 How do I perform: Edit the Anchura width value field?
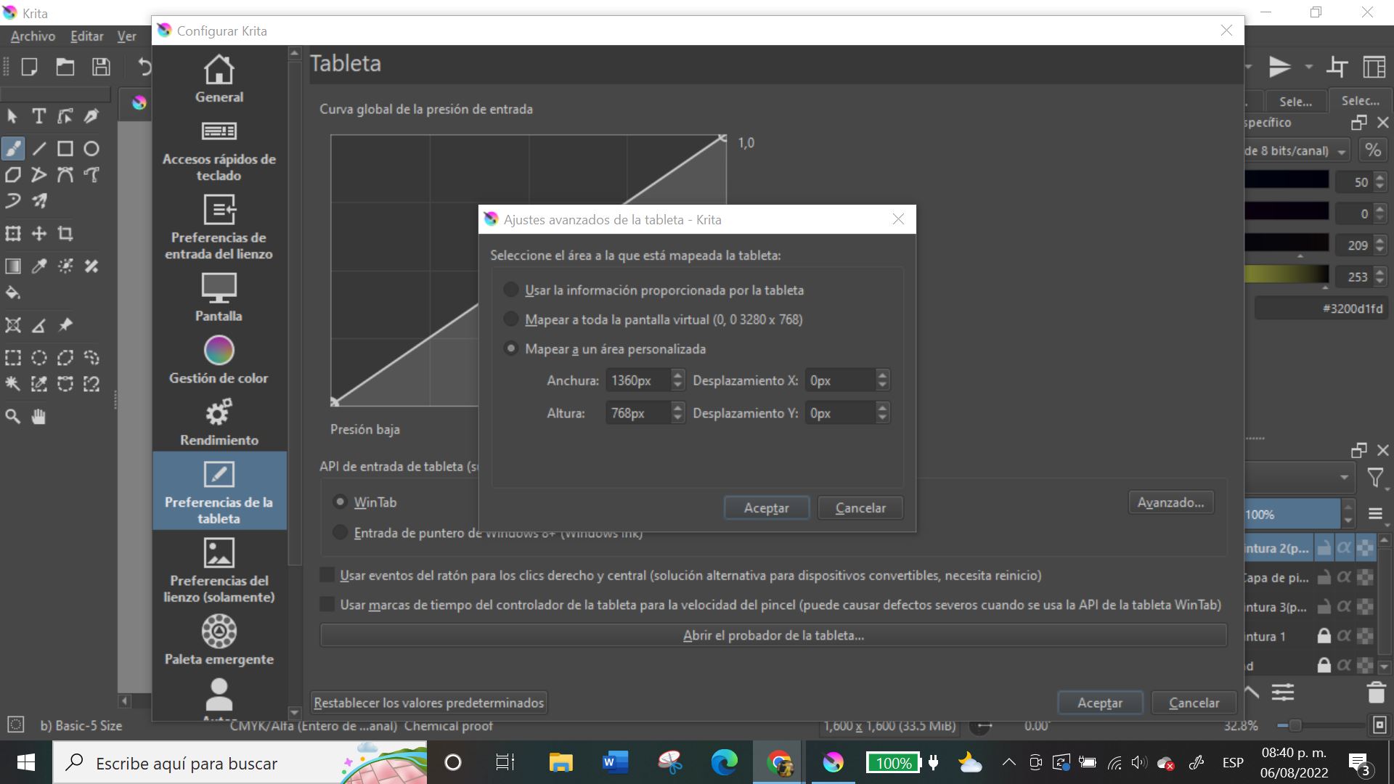640,380
